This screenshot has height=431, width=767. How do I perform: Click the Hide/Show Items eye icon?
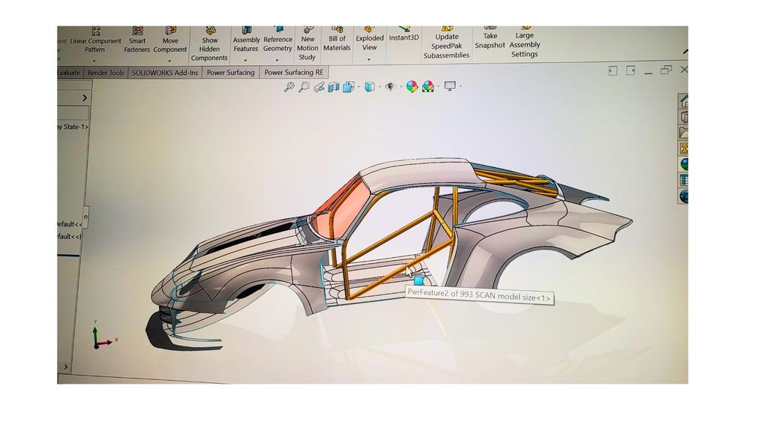point(391,87)
